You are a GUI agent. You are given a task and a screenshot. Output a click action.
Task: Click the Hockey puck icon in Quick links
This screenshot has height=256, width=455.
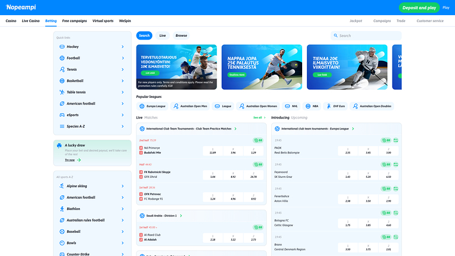(x=62, y=47)
